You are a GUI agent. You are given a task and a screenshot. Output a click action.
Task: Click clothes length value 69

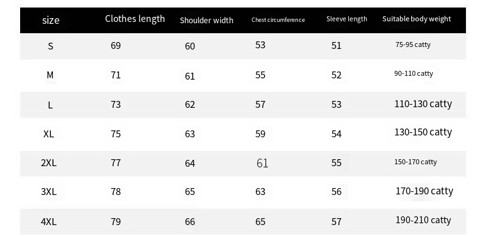click(x=116, y=46)
